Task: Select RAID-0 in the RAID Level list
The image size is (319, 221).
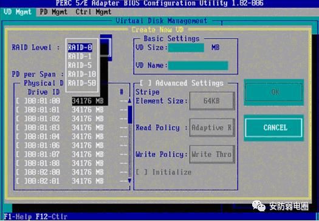Action: [x=80, y=47]
